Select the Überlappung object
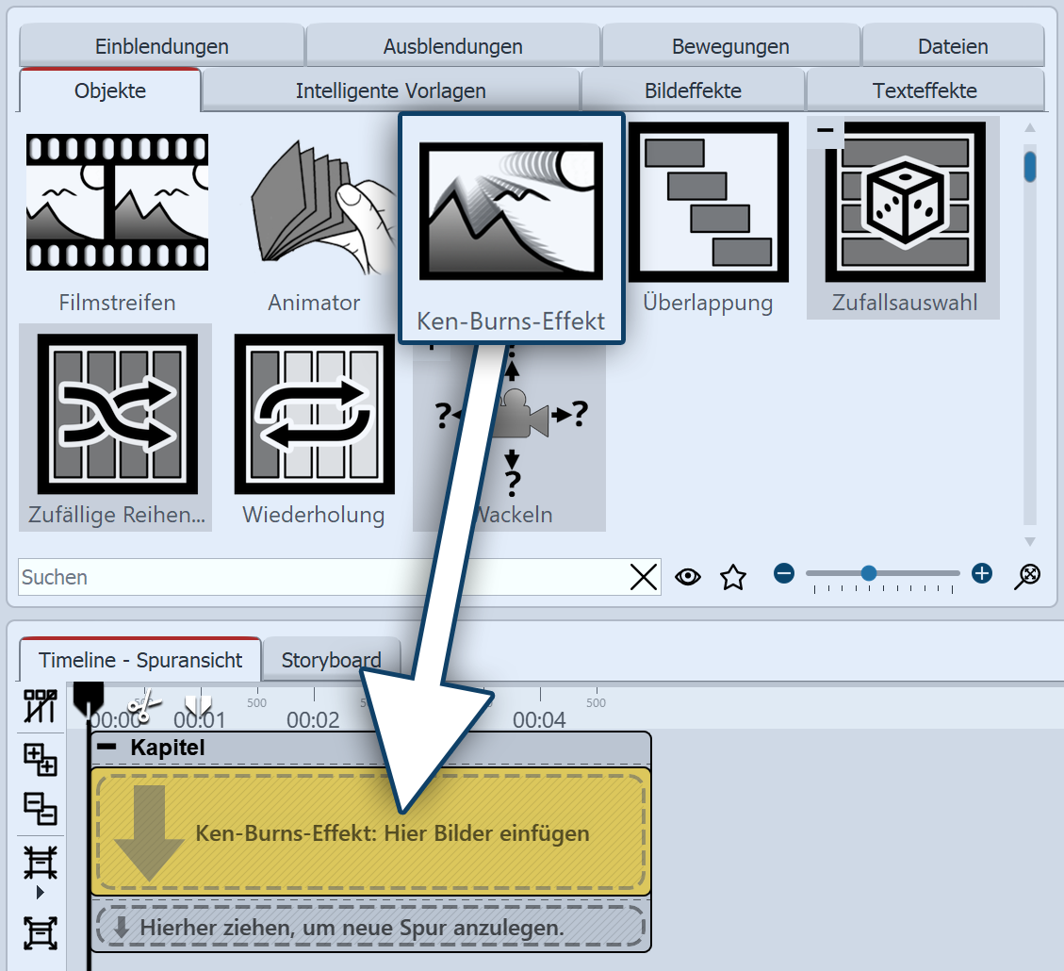This screenshot has width=1064, height=971. (709, 203)
